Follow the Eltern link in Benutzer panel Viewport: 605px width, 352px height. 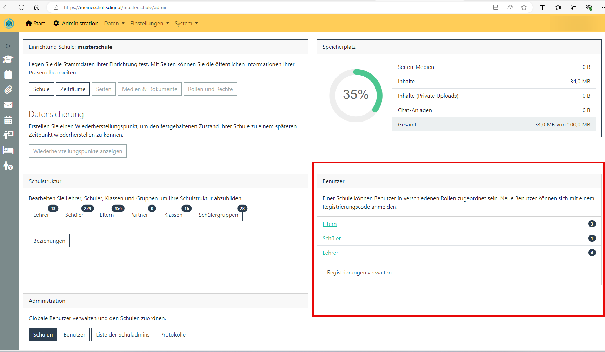pyautogui.click(x=330, y=224)
